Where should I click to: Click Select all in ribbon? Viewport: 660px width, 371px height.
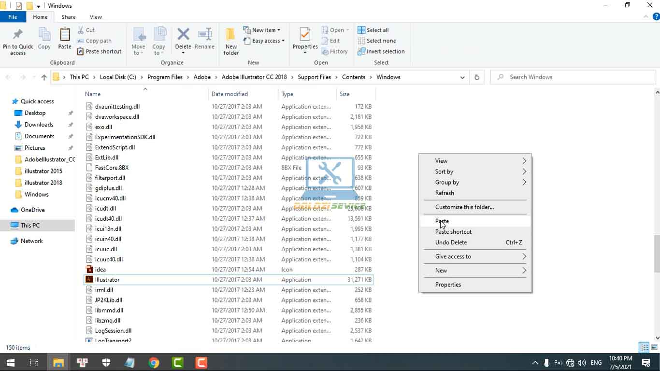[x=373, y=30]
